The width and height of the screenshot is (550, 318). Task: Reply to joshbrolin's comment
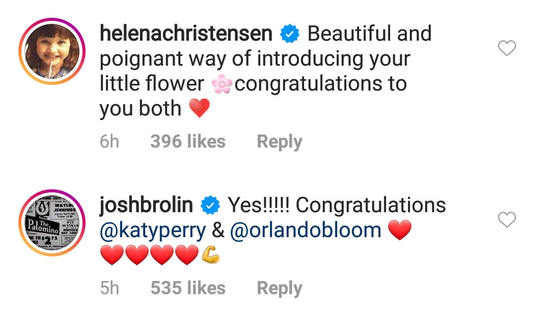[279, 288]
